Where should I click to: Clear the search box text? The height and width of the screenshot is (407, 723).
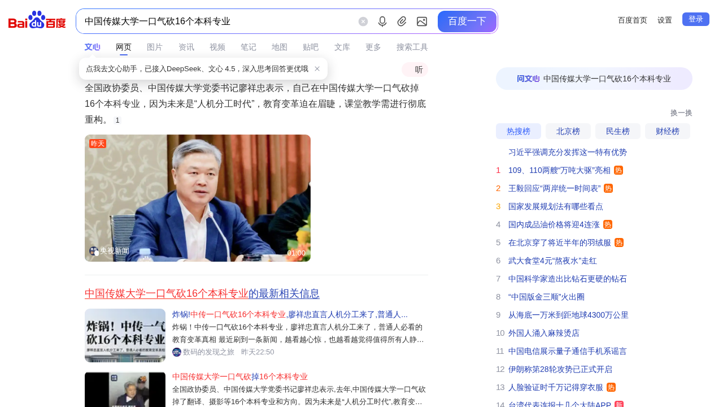(x=363, y=21)
